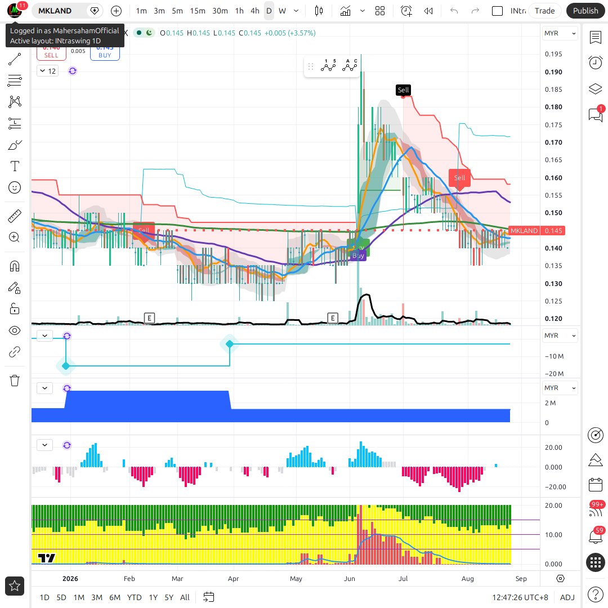Open chart scale settings gear
Screen dimensions: 608x608
560,579
